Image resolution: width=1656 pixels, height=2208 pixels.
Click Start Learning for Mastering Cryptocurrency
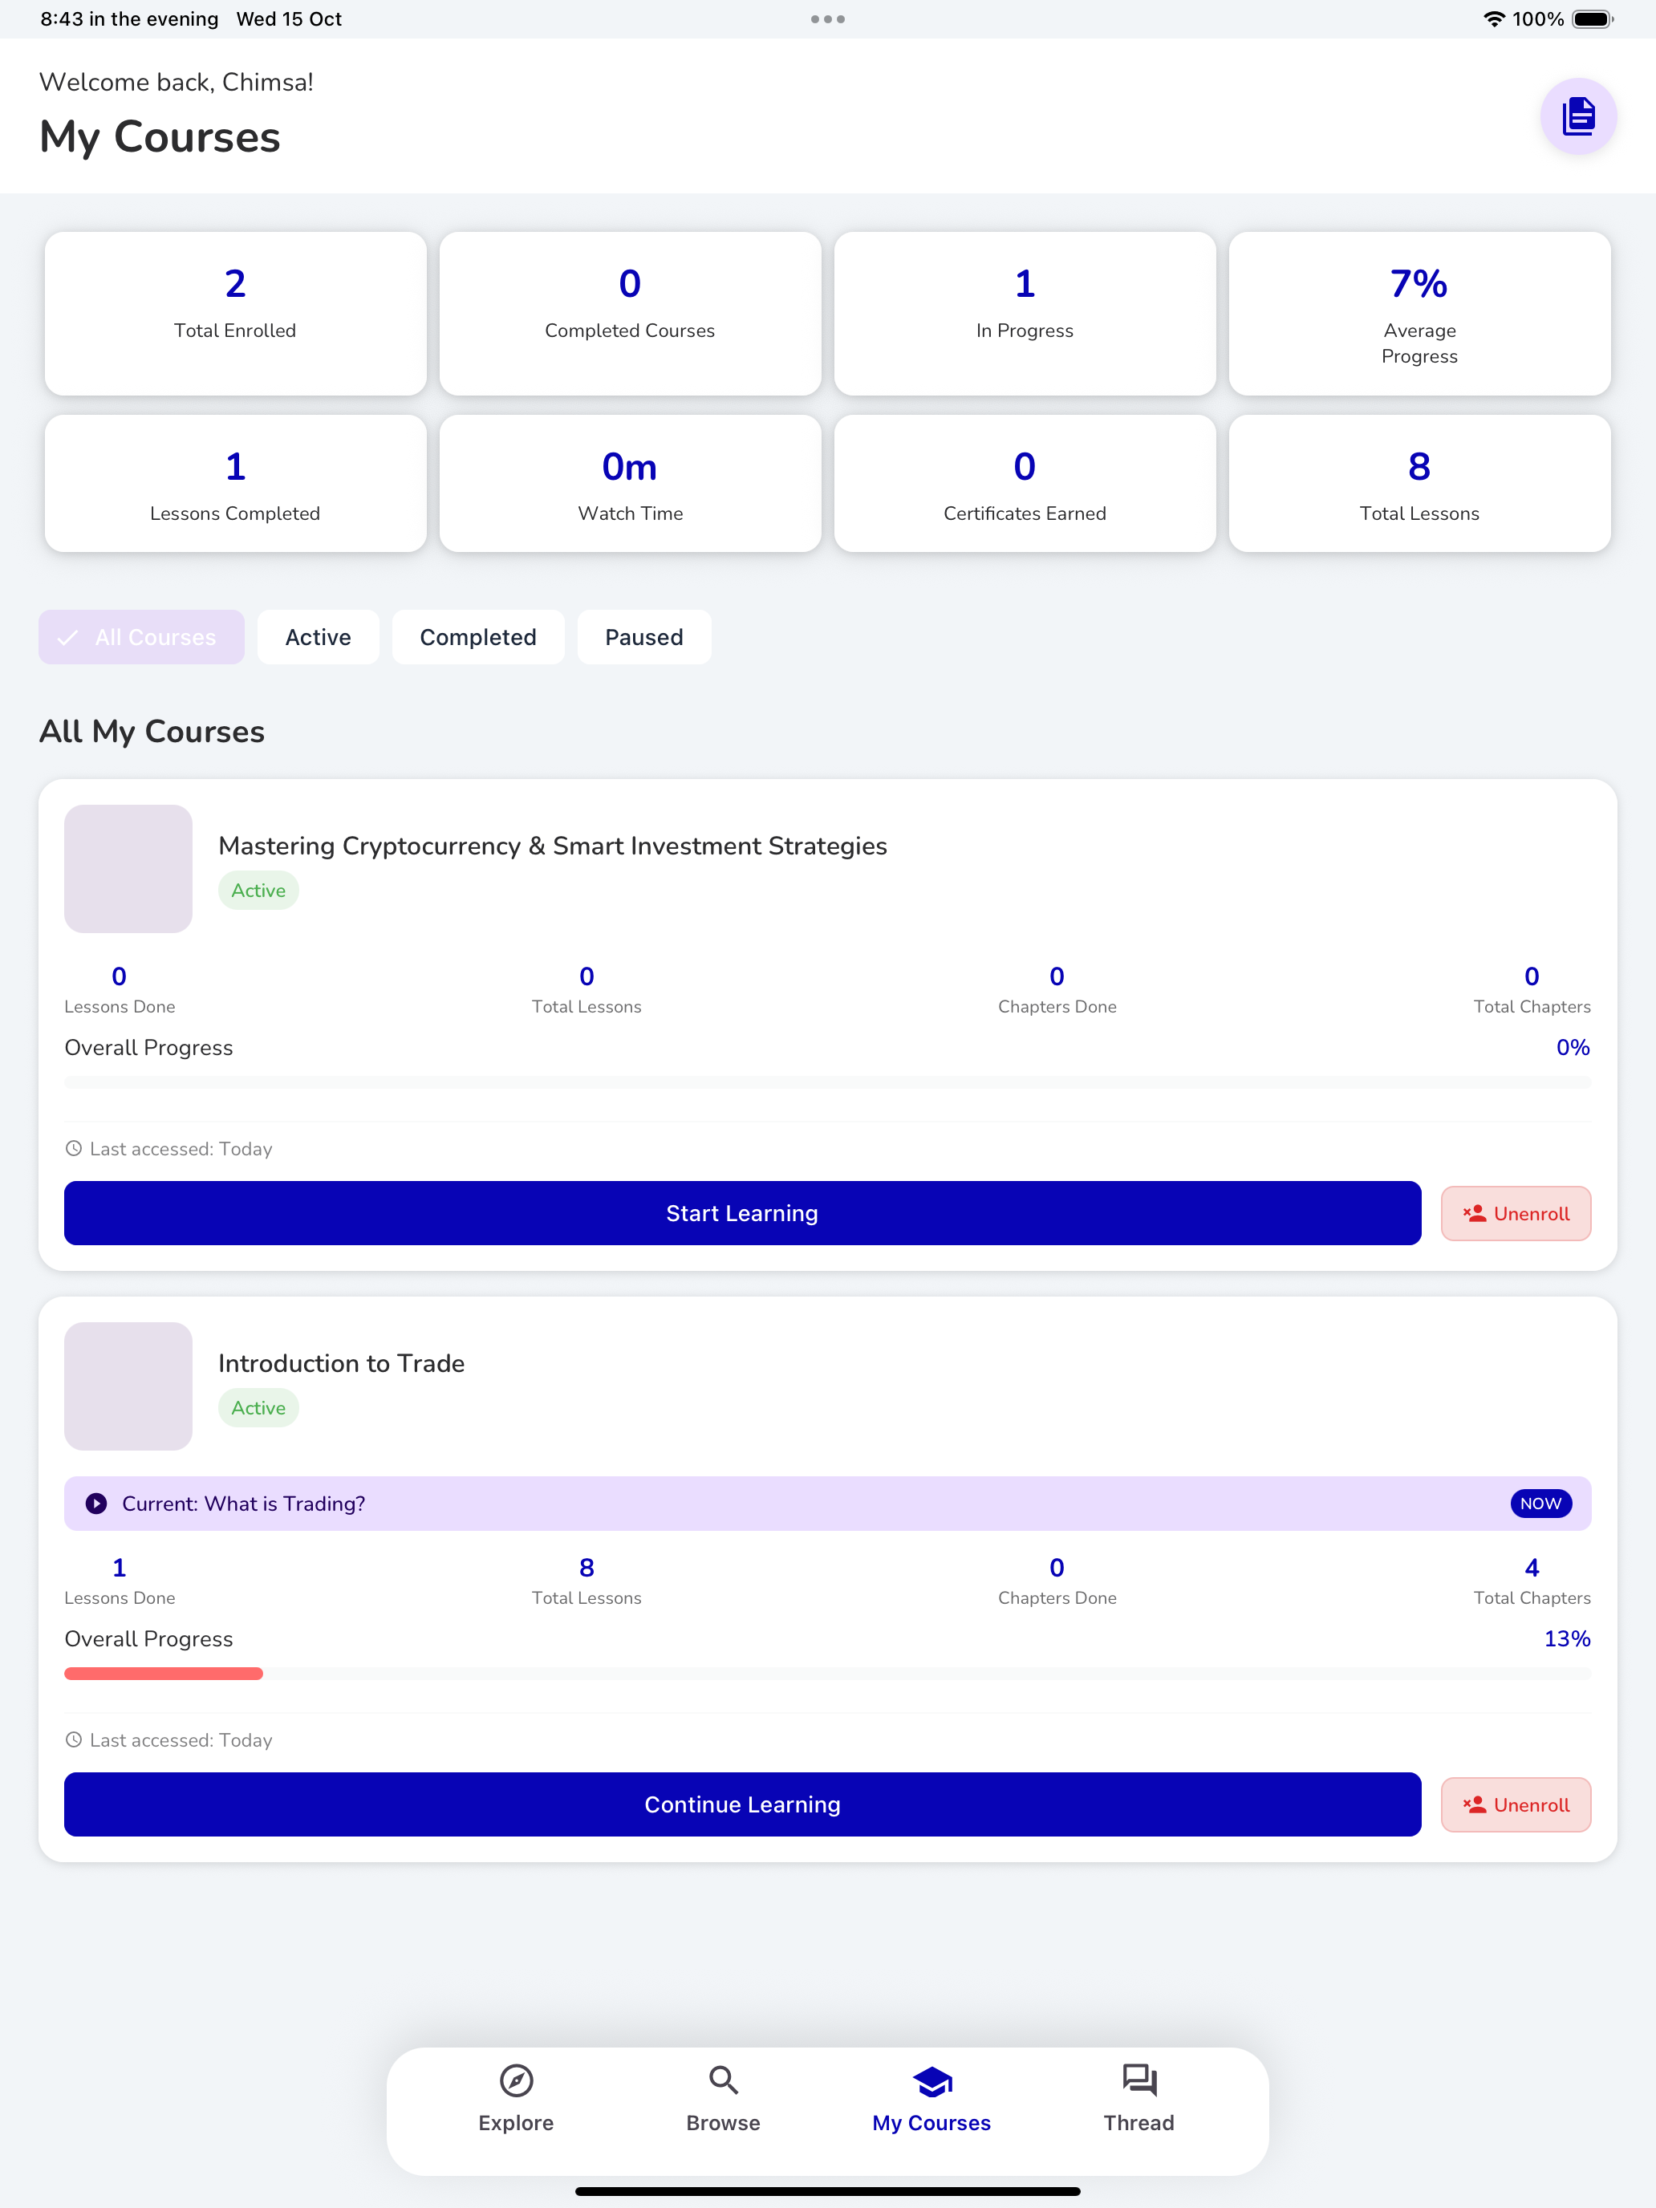pos(741,1213)
